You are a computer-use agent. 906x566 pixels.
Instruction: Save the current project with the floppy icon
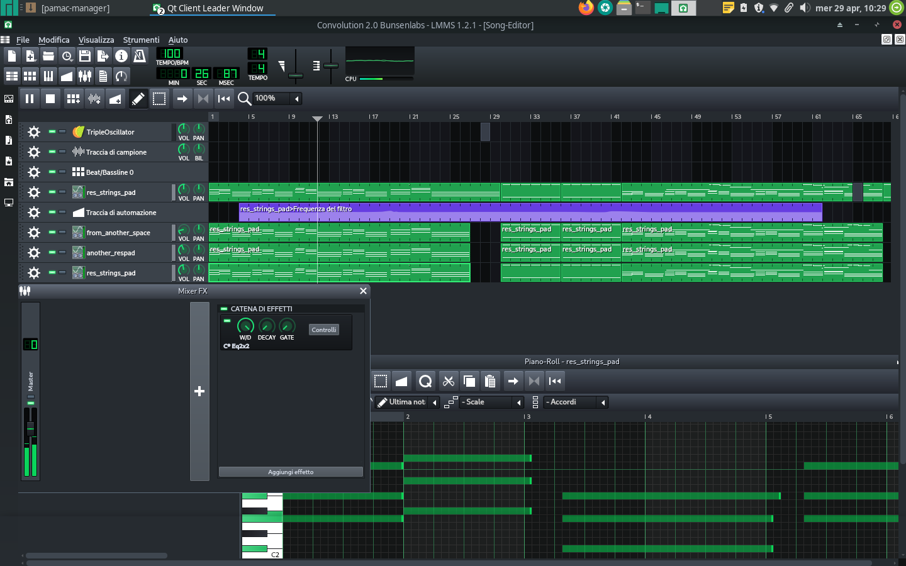[85, 56]
